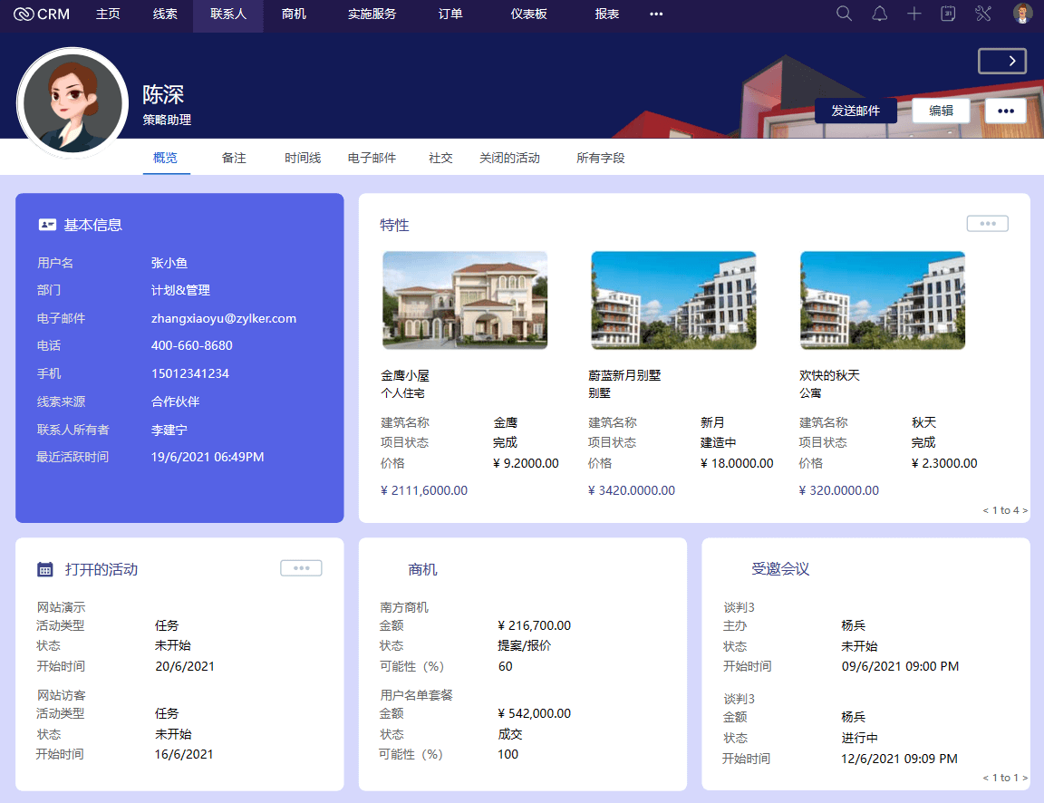Image resolution: width=1044 pixels, height=803 pixels.
Task: Open more actions menu beside 编辑
Action: pos(1004,111)
